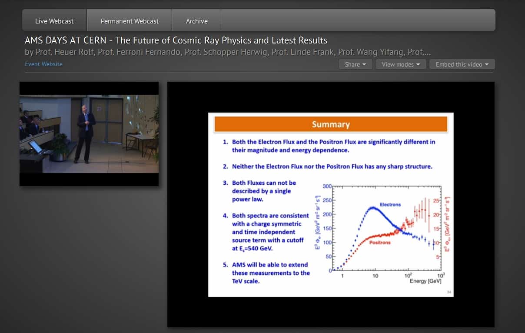The image size is (525, 333).
Task: Open the Live Webcast tab
Action: point(54,21)
